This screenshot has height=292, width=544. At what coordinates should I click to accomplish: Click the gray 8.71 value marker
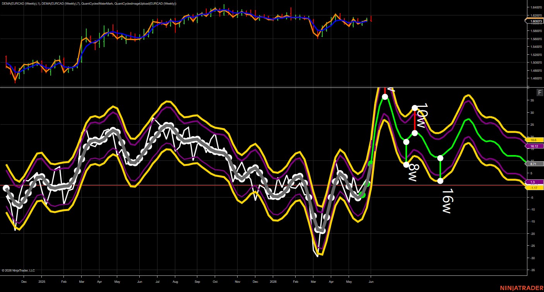coord(534,164)
